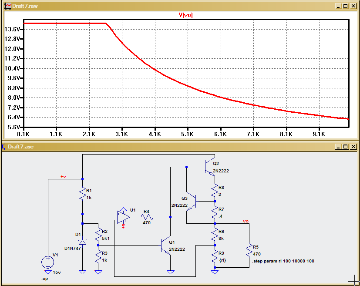Image resolution: width=360 pixels, height=286 pixels.
Task: Select resistor R7 symbol
Action: (x=215, y=212)
